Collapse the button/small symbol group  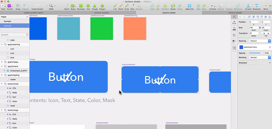pyautogui.click(x=2, y=84)
